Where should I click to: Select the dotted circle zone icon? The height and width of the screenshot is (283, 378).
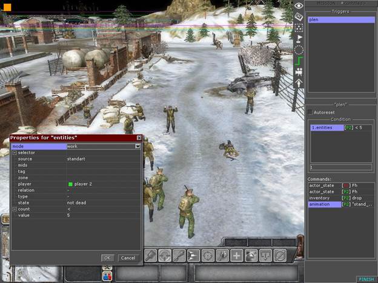[299, 50]
